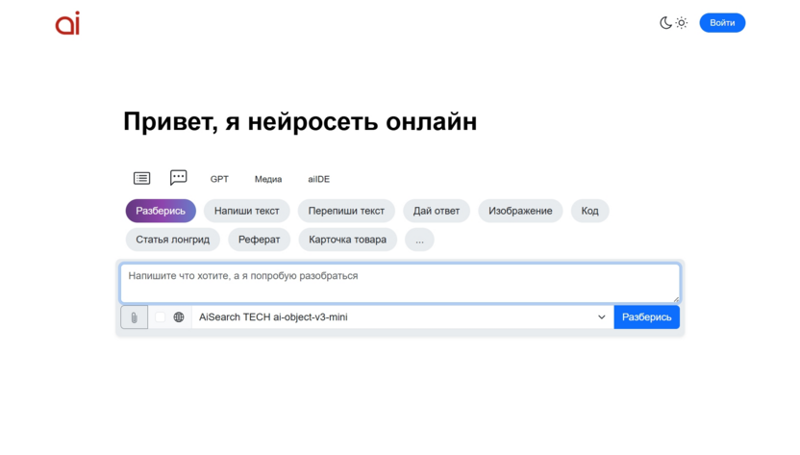Switch to the Медиа tab
The width and height of the screenshot is (800, 455).
point(268,179)
